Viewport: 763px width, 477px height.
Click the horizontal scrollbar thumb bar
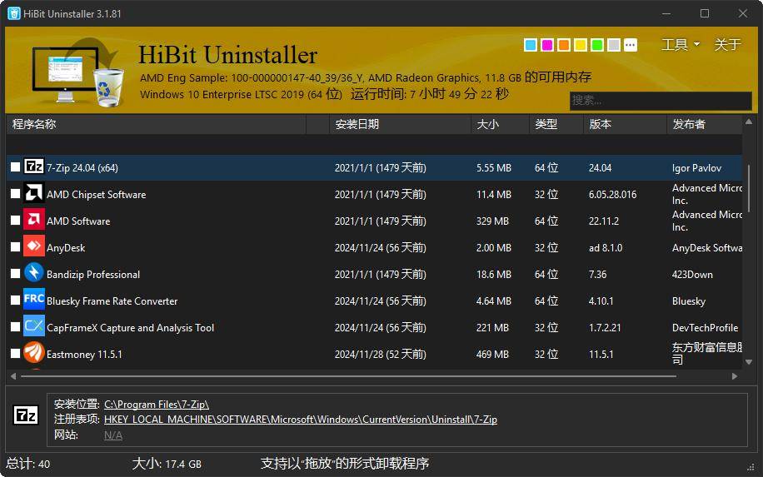click(348, 376)
